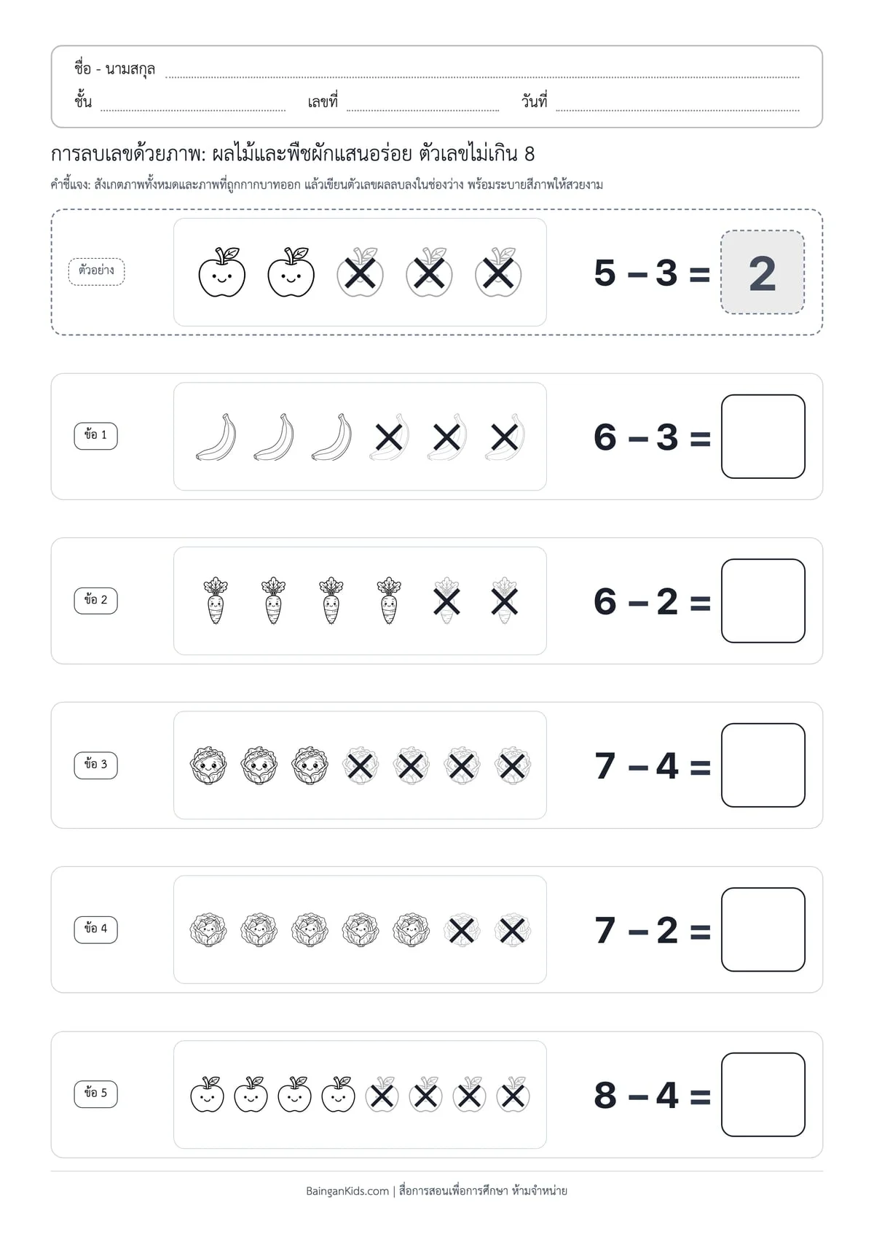
Task: Click the BainganKids.com footer link
Action: pyautogui.click(x=347, y=1191)
